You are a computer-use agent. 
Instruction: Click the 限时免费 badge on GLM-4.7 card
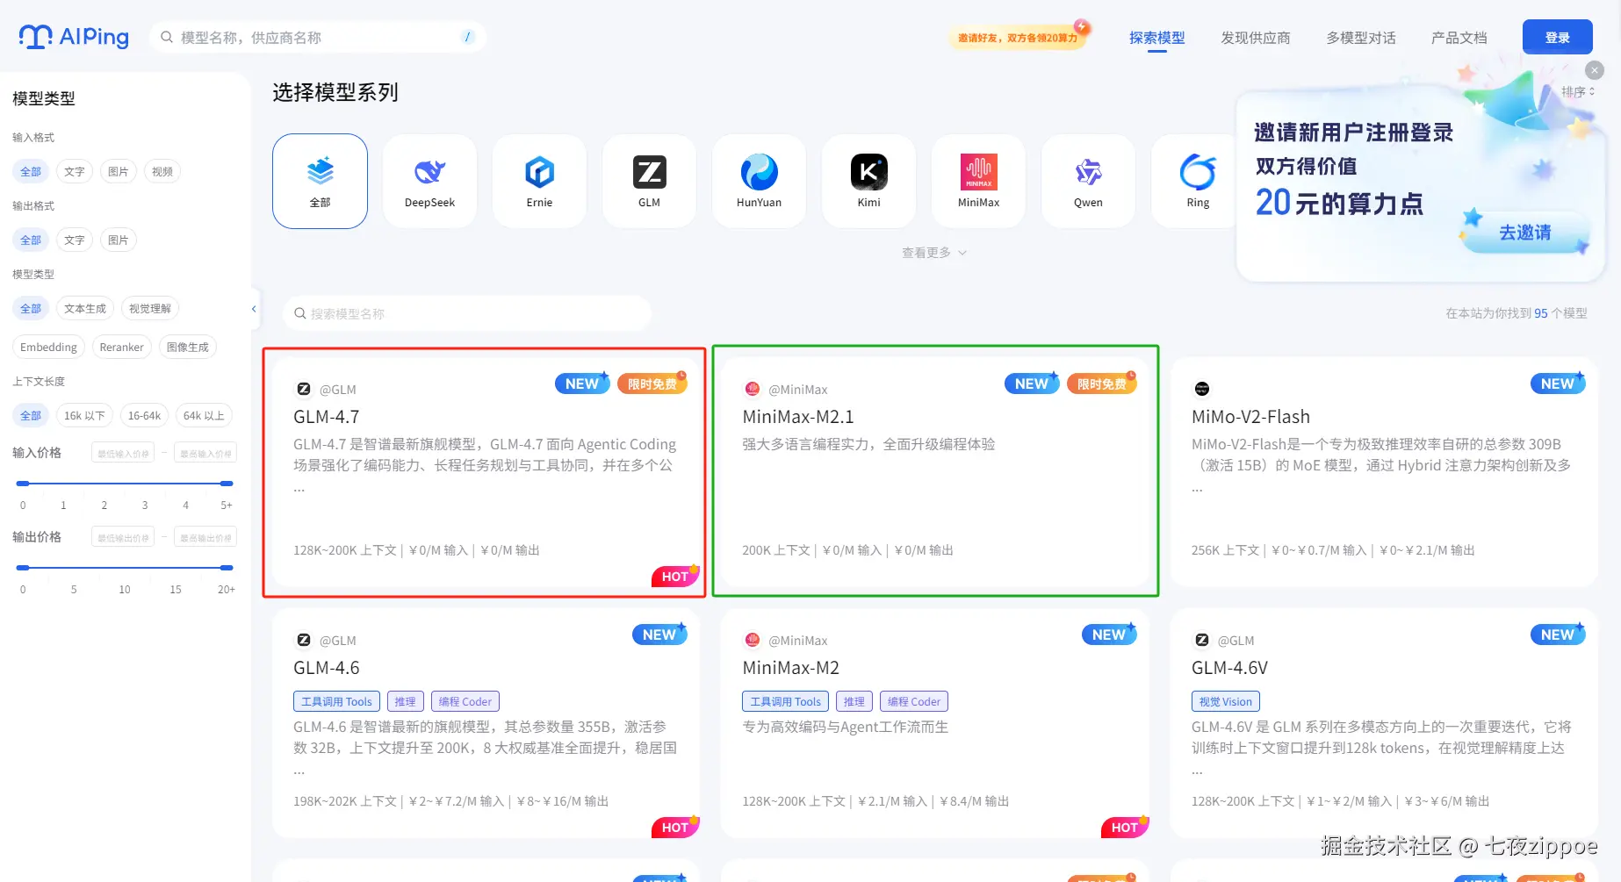coord(652,384)
